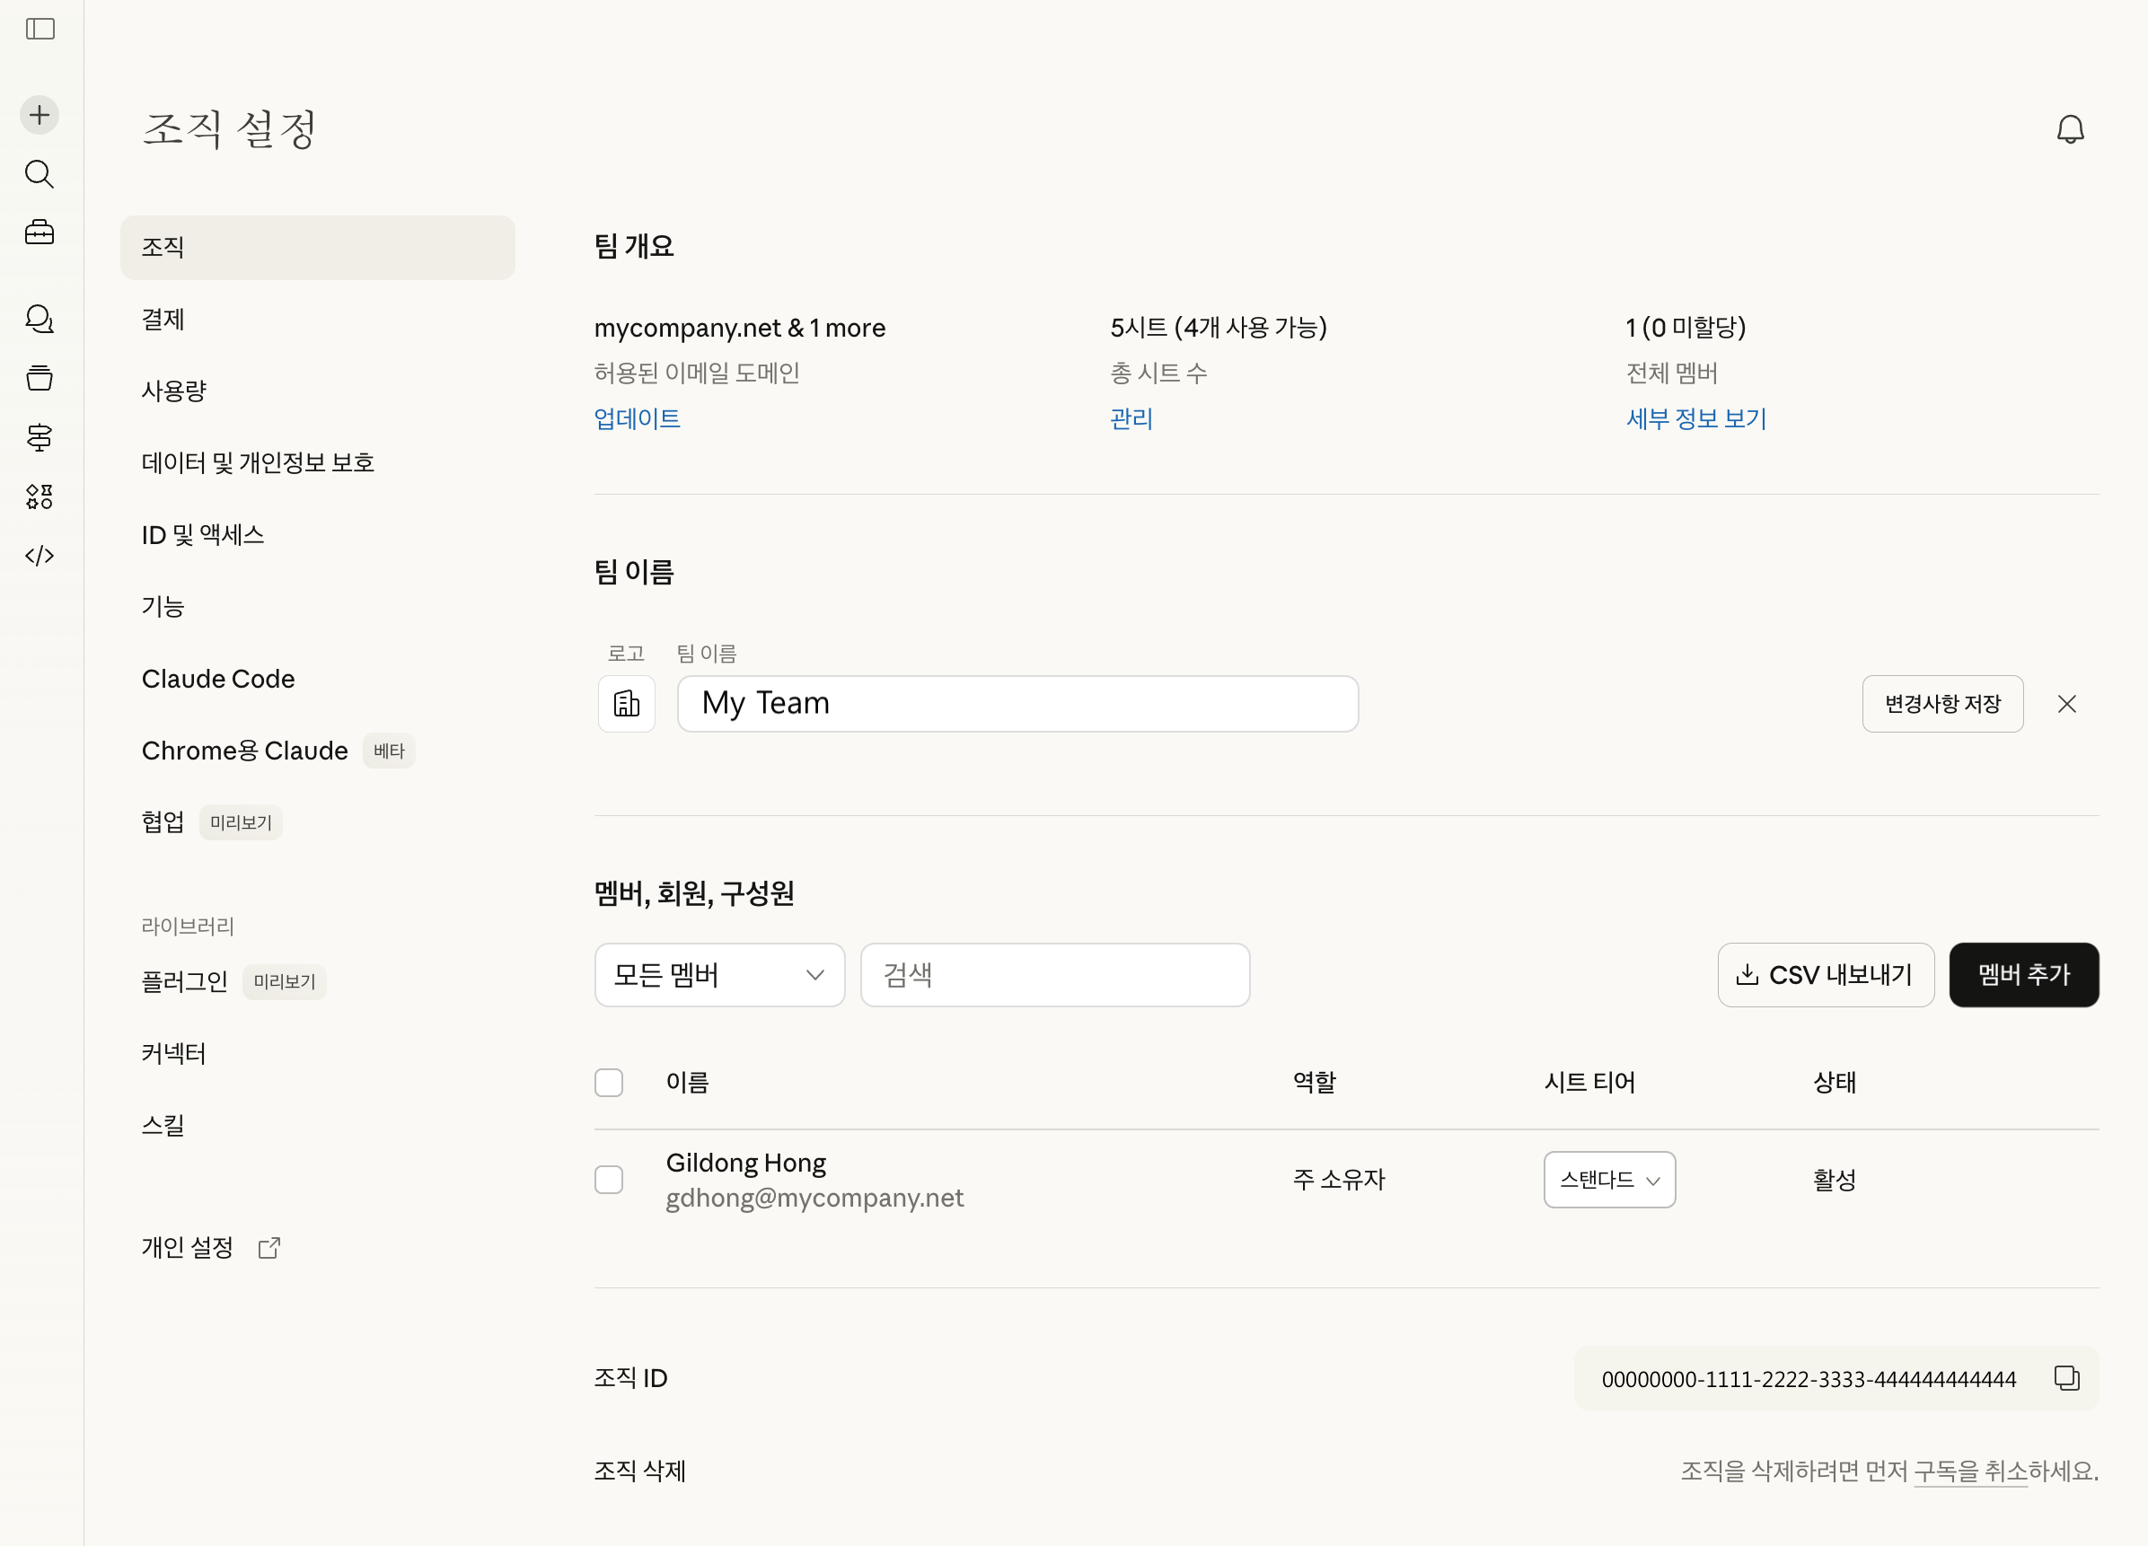Image resolution: width=2148 pixels, height=1546 pixels.
Task: Focus the member 검색 input field
Action: (1054, 975)
